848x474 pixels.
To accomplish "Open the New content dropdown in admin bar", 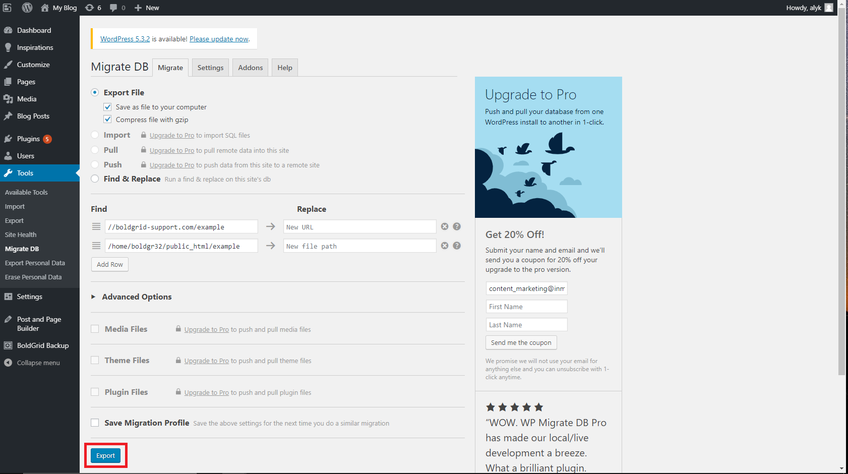I will pos(147,8).
